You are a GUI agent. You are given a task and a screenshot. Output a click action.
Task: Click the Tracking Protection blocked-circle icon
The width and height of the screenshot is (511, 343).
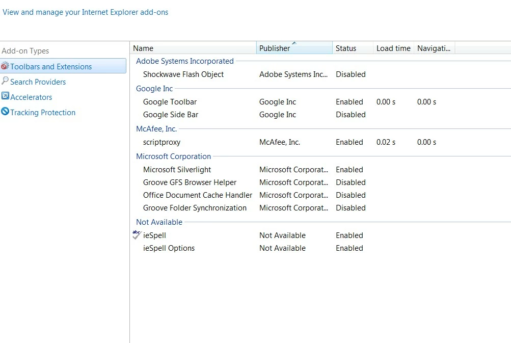tap(5, 112)
